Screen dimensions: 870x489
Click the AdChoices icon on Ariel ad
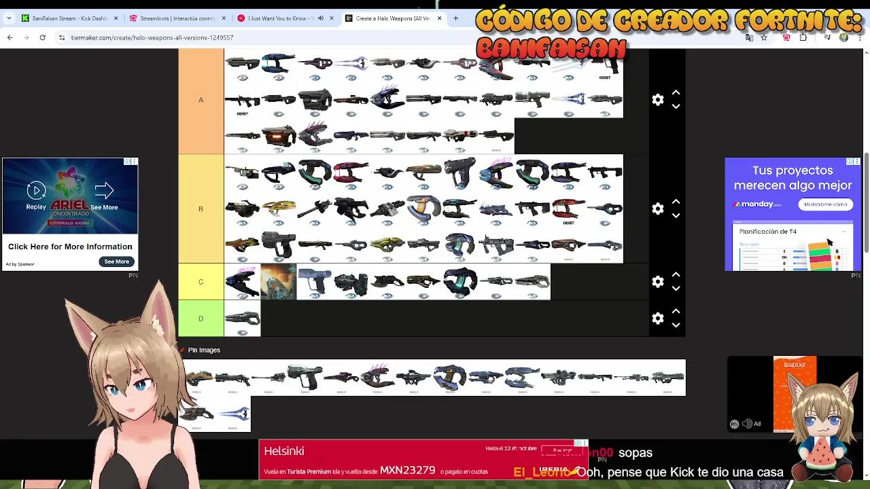coord(127,162)
